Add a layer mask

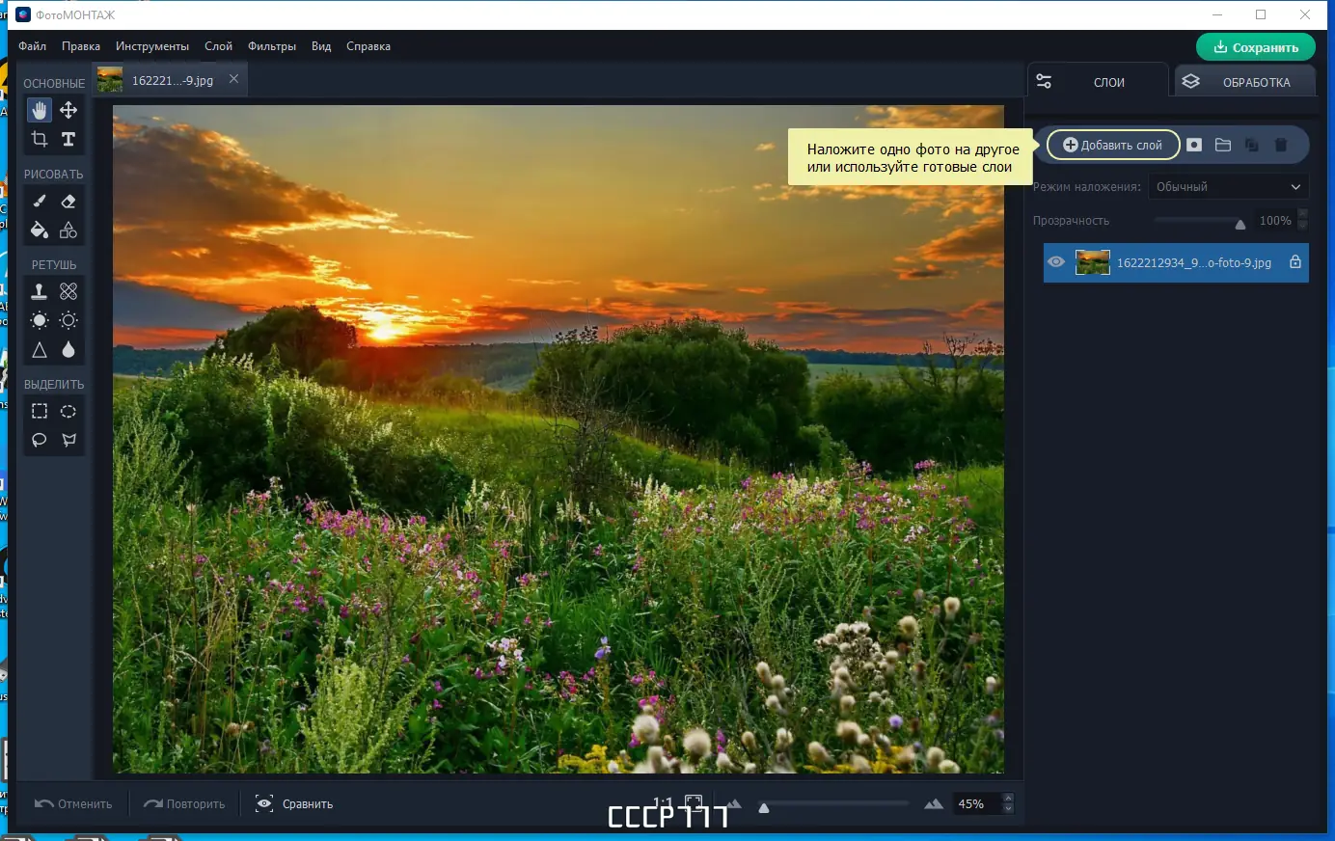pos(1194,145)
